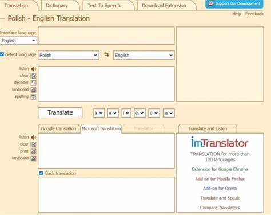Expand the æ special character dropdown
The width and height of the screenshot is (271, 215).
click(x=169, y=113)
